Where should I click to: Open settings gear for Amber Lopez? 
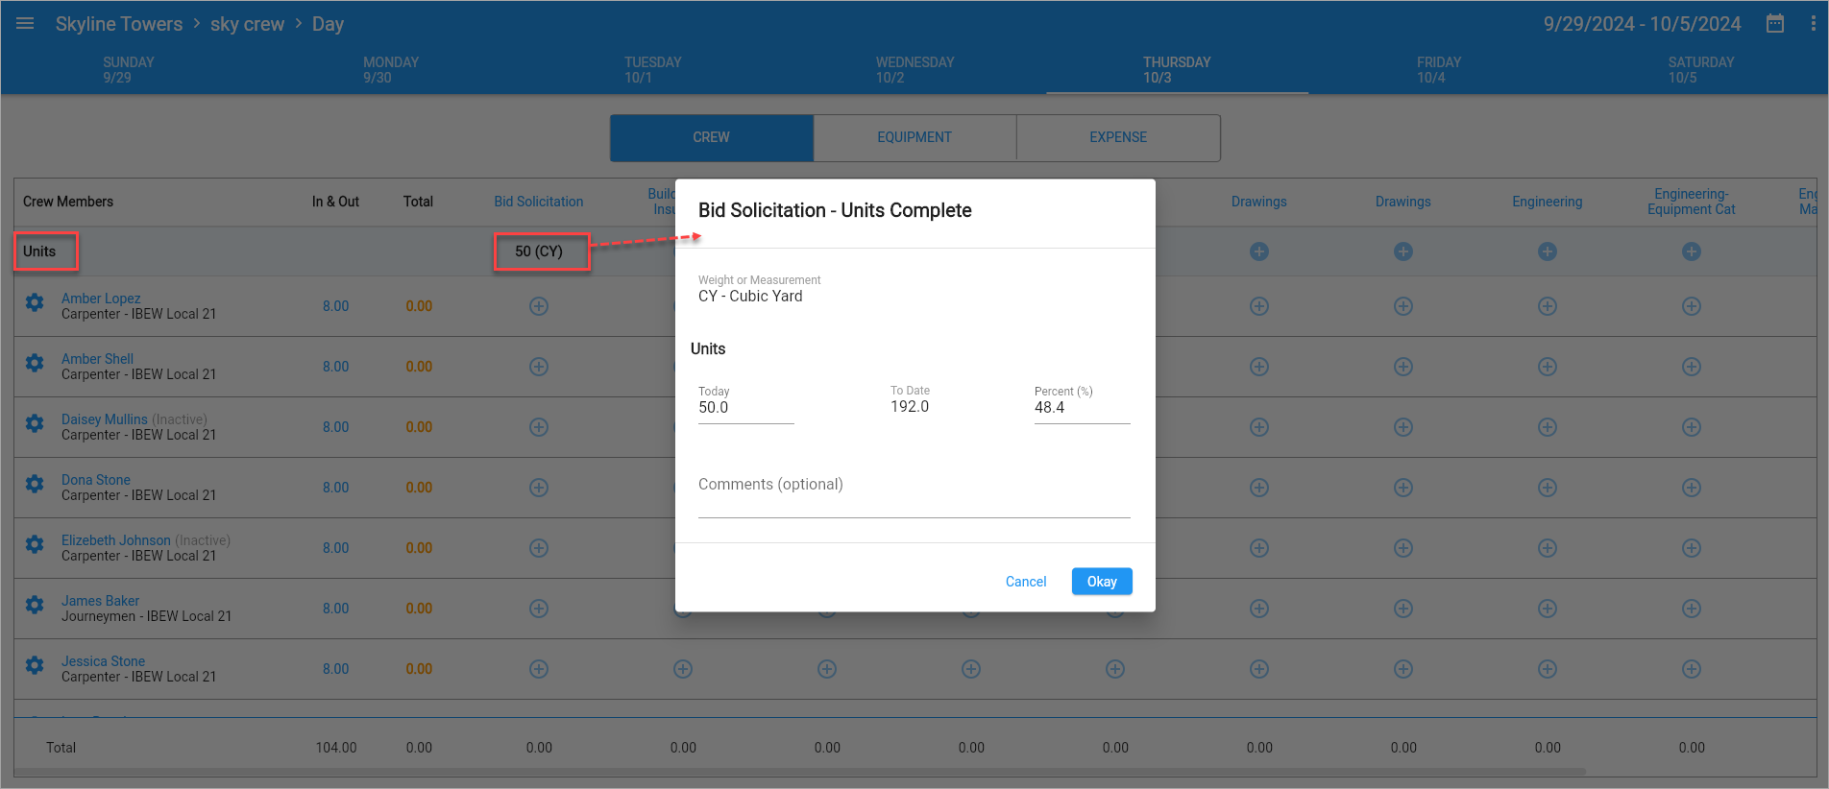tap(35, 303)
